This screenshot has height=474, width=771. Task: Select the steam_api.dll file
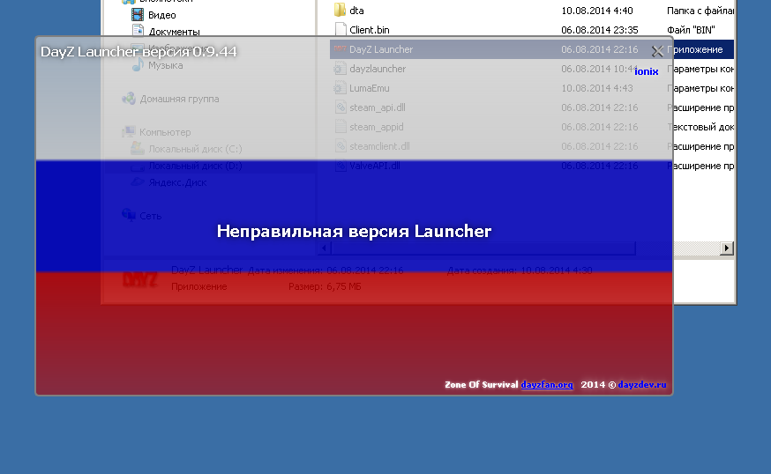378,107
